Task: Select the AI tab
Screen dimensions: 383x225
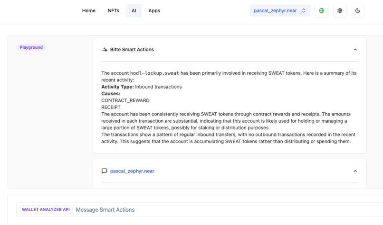Action: tap(134, 11)
